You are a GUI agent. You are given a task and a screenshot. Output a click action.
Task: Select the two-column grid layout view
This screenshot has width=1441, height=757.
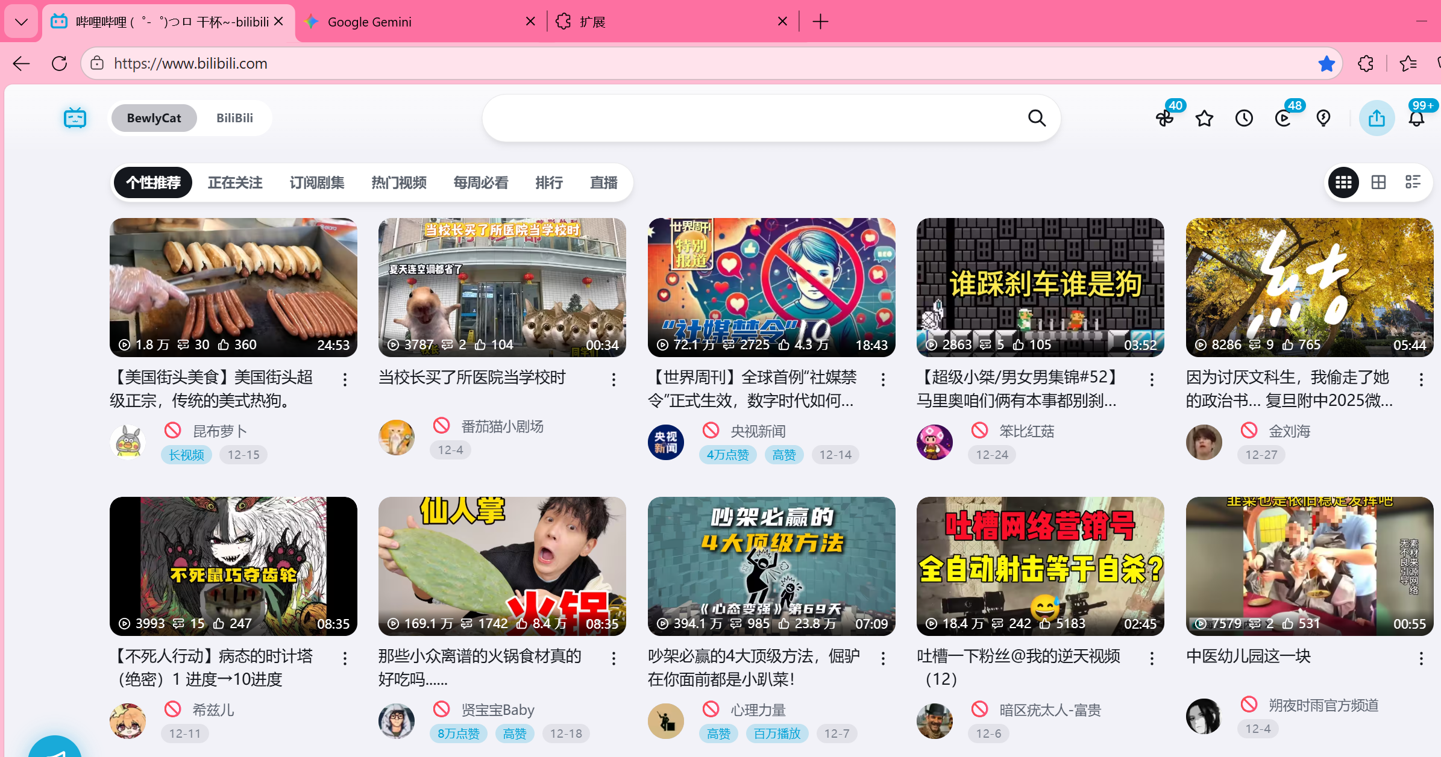(1378, 182)
